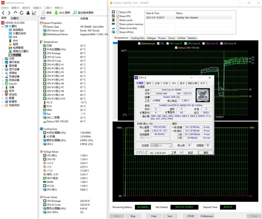The height and width of the screenshot is (219, 262).
Task: Click the user profile icon in toolbar
Action: click(28, 13)
